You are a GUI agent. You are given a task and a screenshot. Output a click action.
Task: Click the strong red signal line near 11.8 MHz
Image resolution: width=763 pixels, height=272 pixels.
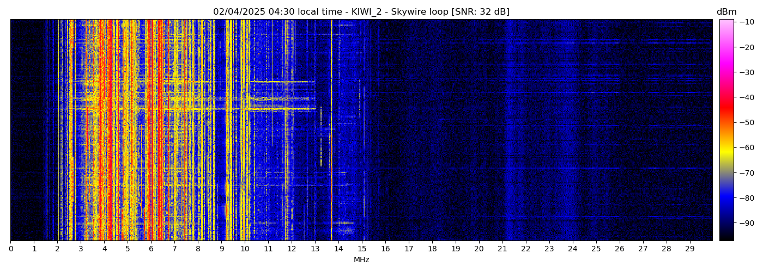click(x=287, y=131)
